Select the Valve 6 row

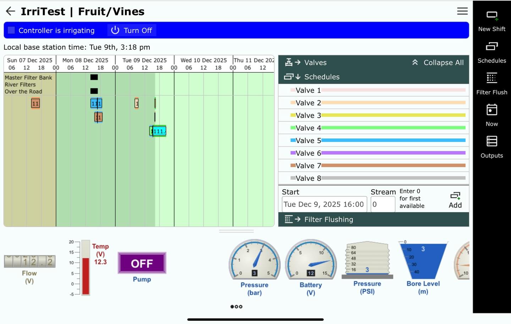(x=373, y=153)
